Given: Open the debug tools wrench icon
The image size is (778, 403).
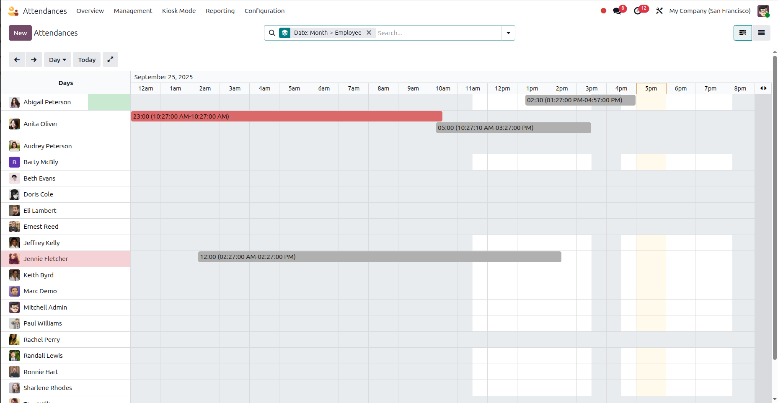Looking at the screenshot, I should (x=659, y=11).
